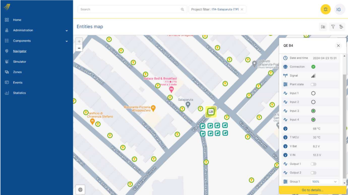Select highlighted QE B4 cabinet marker on map
The height and width of the screenshot is (195, 348).
click(x=211, y=112)
